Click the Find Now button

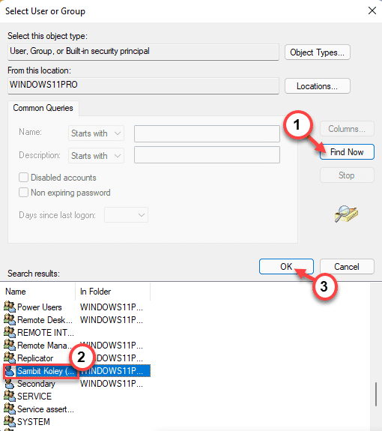[x=347, y=151]
